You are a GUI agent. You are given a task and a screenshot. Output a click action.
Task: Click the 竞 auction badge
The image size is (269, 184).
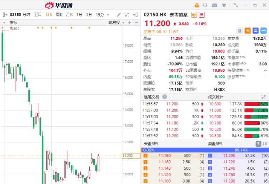point(202,15)
